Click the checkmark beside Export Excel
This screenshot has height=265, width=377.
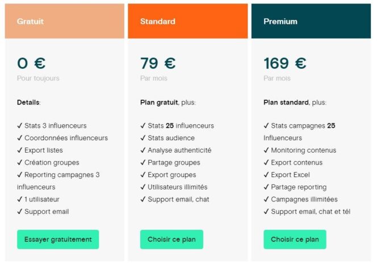[266, 175]
